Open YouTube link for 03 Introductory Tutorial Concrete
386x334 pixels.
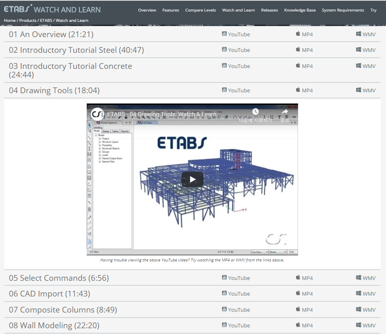[x=236, y=66]
